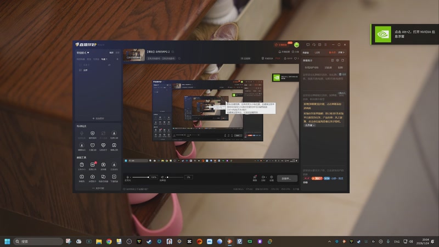The height and width of the screenshot is (247, 439).
Task: Click the stream cover thumbnail
Action: (x=134, y=54)
